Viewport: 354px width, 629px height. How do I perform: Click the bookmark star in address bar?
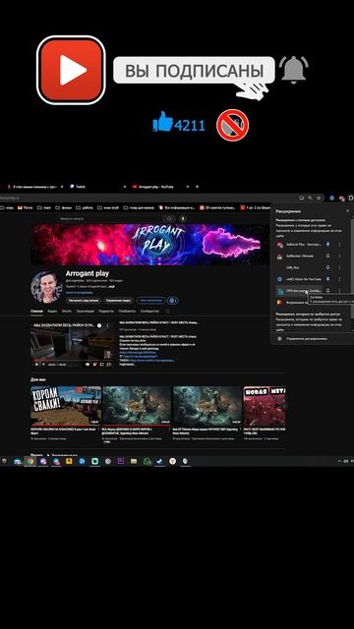pos(319,198)
